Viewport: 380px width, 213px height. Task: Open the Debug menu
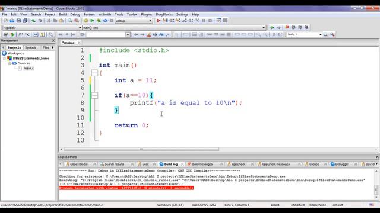click(x=75, y=14)
